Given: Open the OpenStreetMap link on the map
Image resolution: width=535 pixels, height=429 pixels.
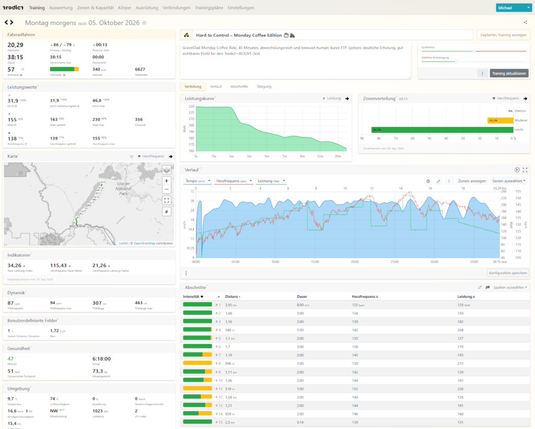Looking at the screenshot, I should (144, 244).
